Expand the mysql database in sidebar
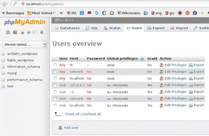The width and height of the screenshot is (209, 136). coord(12,73)
